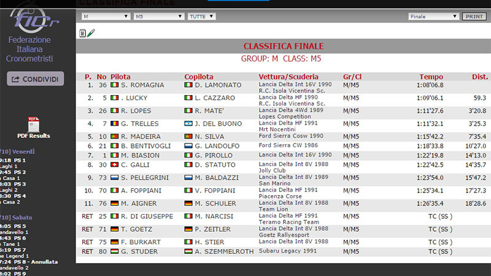This screenshot has width=491, height=276.
Task: Select PS 6 in the sidebar
Action: click(x=20, y=238)
